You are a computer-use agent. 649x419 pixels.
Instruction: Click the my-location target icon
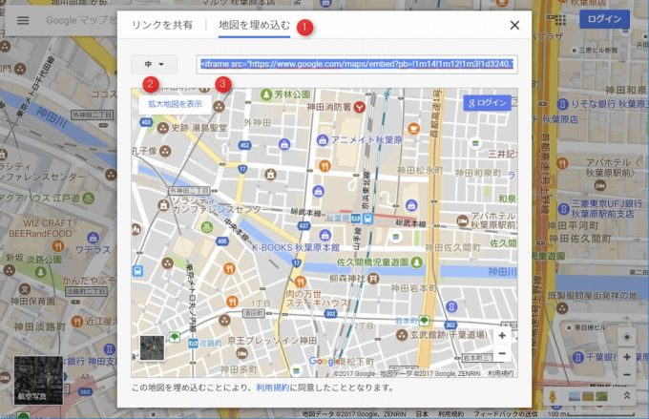[x=626, y=337]
